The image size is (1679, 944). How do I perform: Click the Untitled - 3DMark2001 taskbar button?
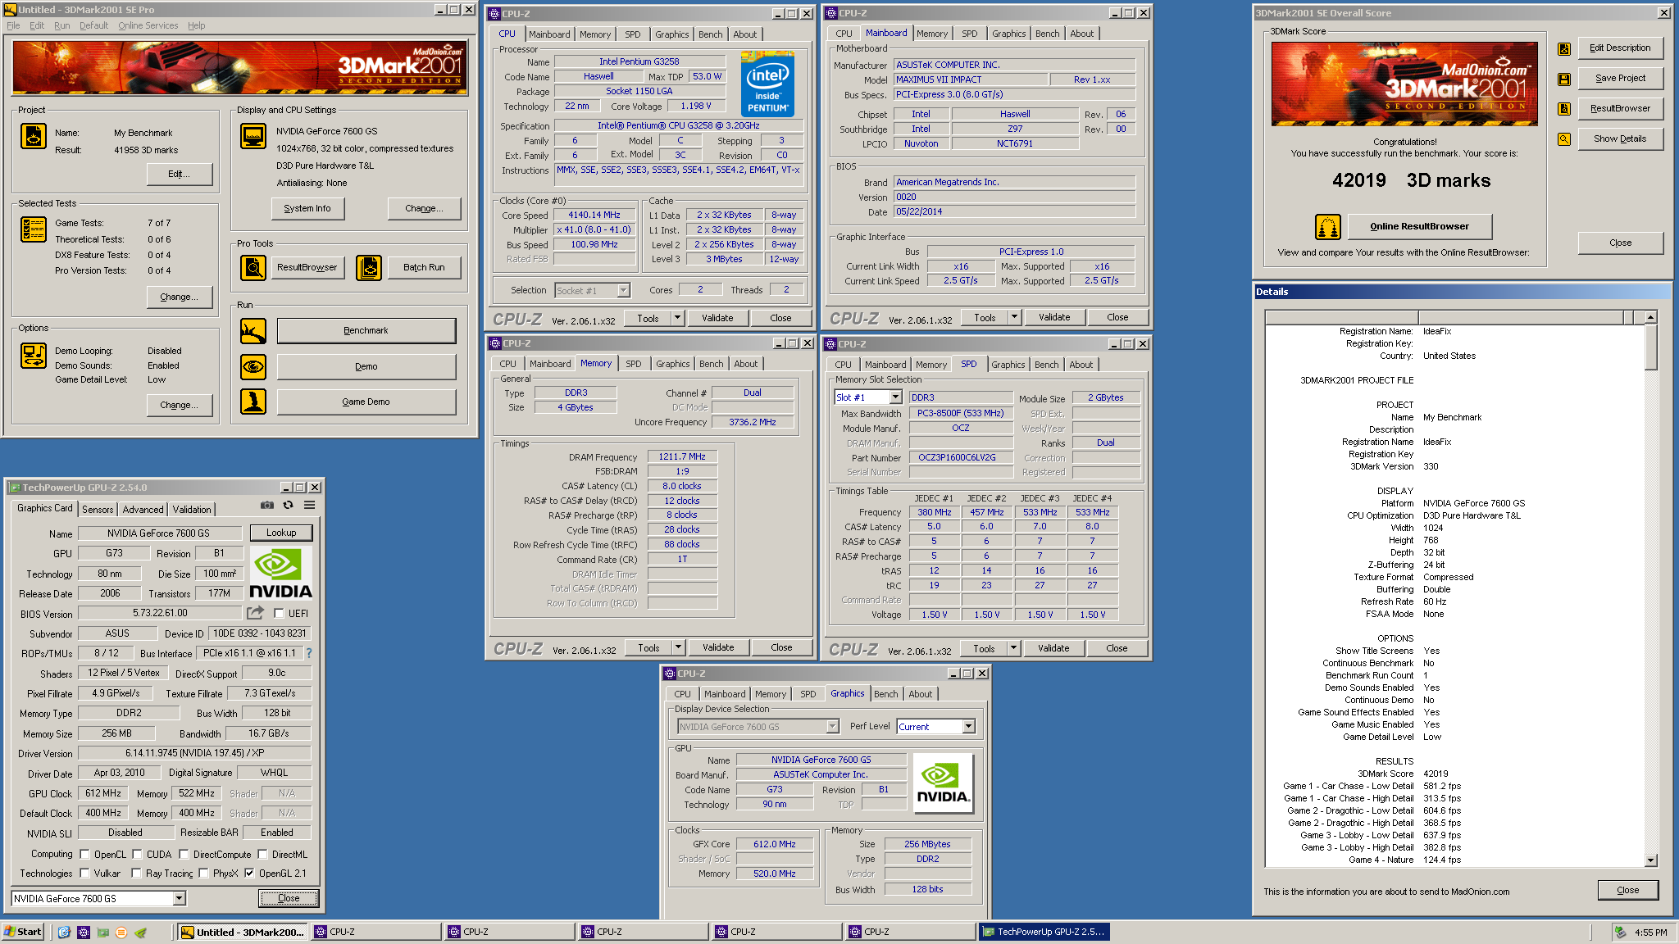coord(243,933)
